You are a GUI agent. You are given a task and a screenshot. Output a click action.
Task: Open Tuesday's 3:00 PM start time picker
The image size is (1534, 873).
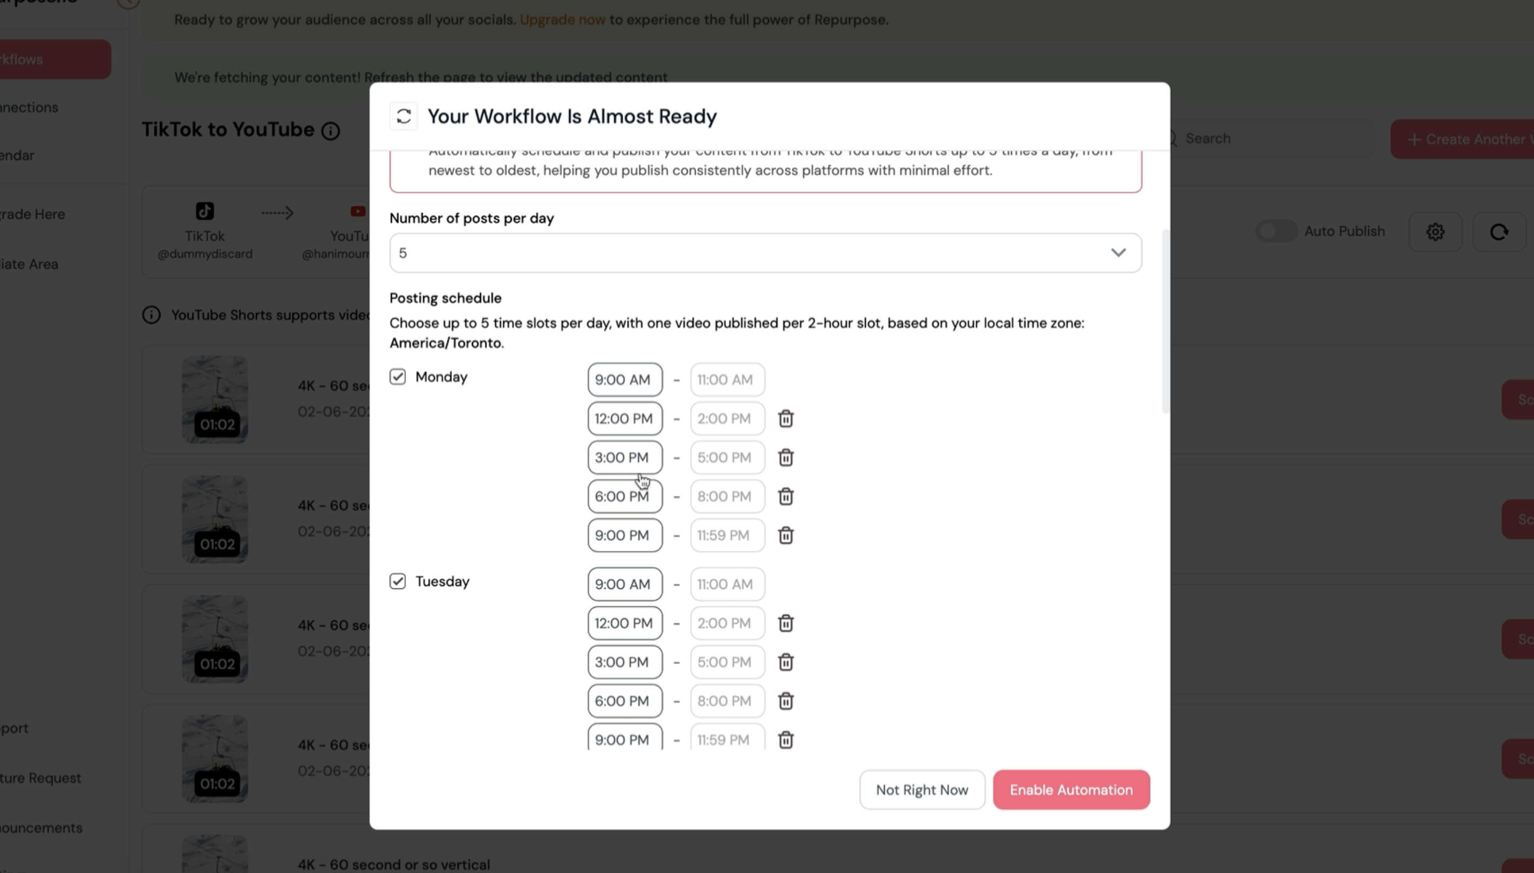624,662
